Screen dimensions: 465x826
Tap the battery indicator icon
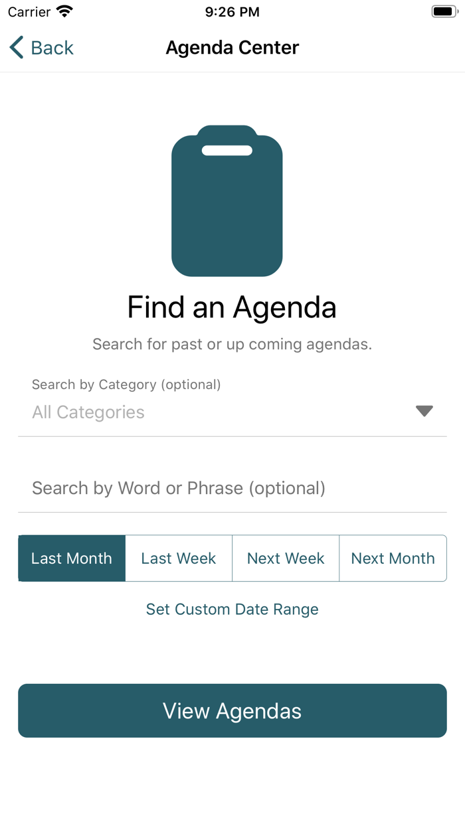[x=444, y=12]
